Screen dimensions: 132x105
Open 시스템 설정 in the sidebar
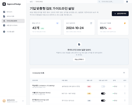point(13,31)
